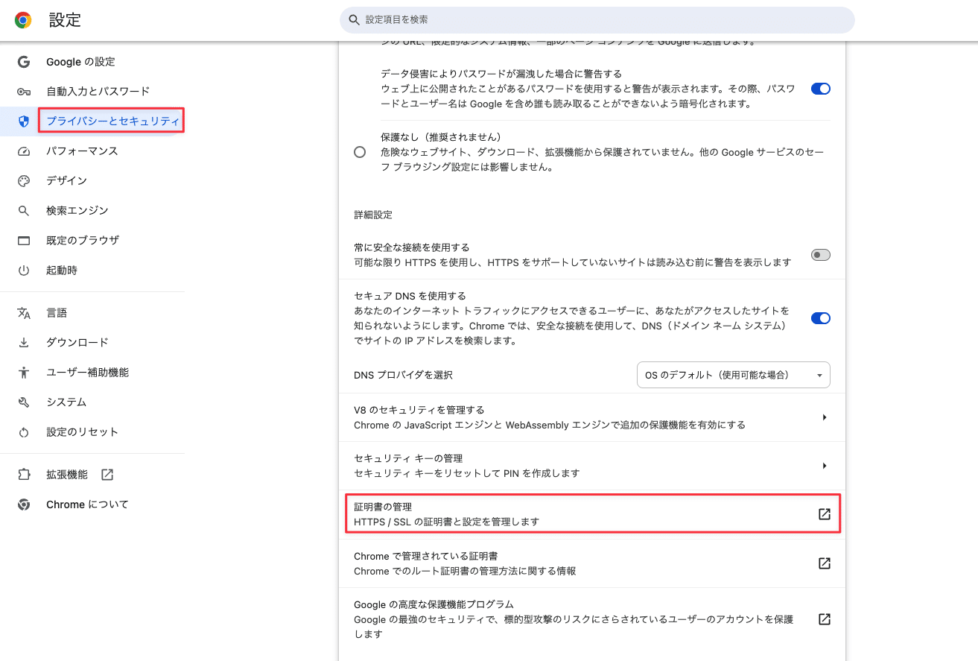978x661 pixels.
Task: Select プライバシーとセキュリティ in the sidebar
Action: [110, 120]
